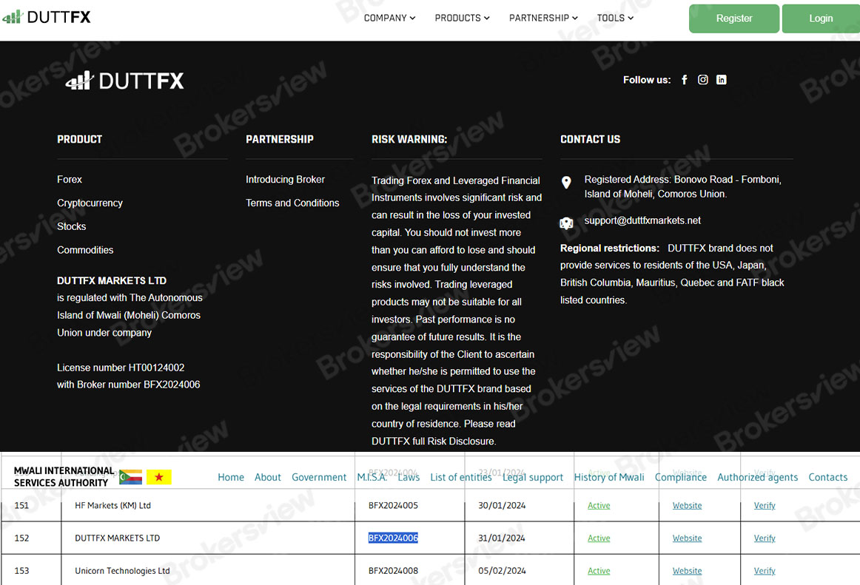
Task: Open the Introducing Broker link
Action: [x=285, y=179]
